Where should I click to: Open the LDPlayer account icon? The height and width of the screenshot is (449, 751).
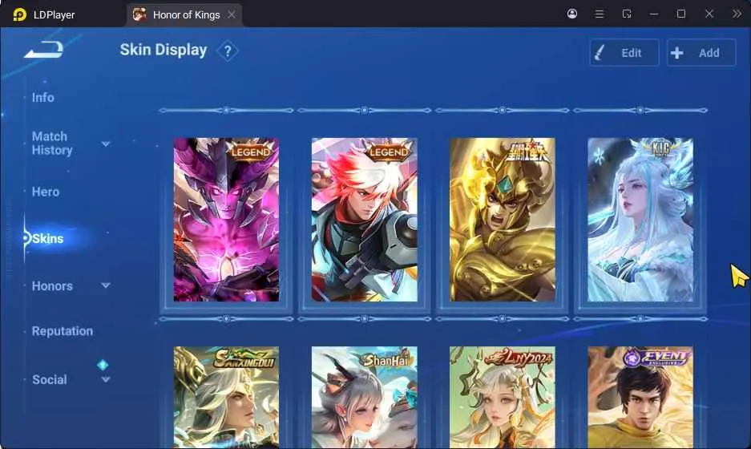(x=572, y=14)
